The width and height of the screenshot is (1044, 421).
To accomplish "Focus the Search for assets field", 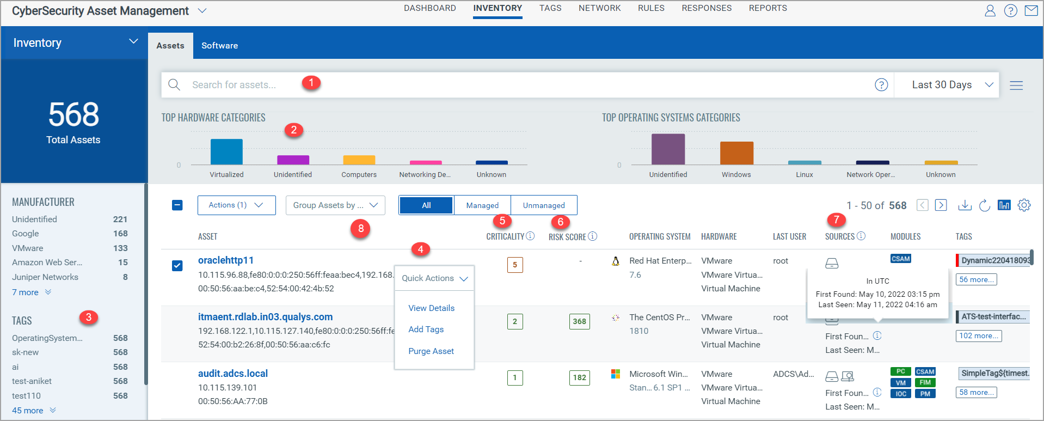I will tap(527, 85).
